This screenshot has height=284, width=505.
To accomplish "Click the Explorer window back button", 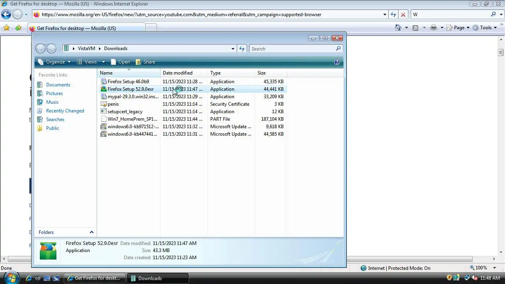I will click(40, 49).
